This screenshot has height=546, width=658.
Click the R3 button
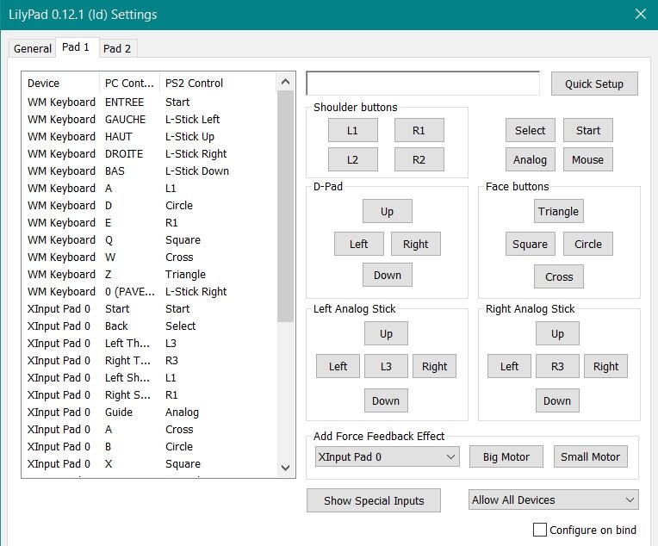click(557, 366)
